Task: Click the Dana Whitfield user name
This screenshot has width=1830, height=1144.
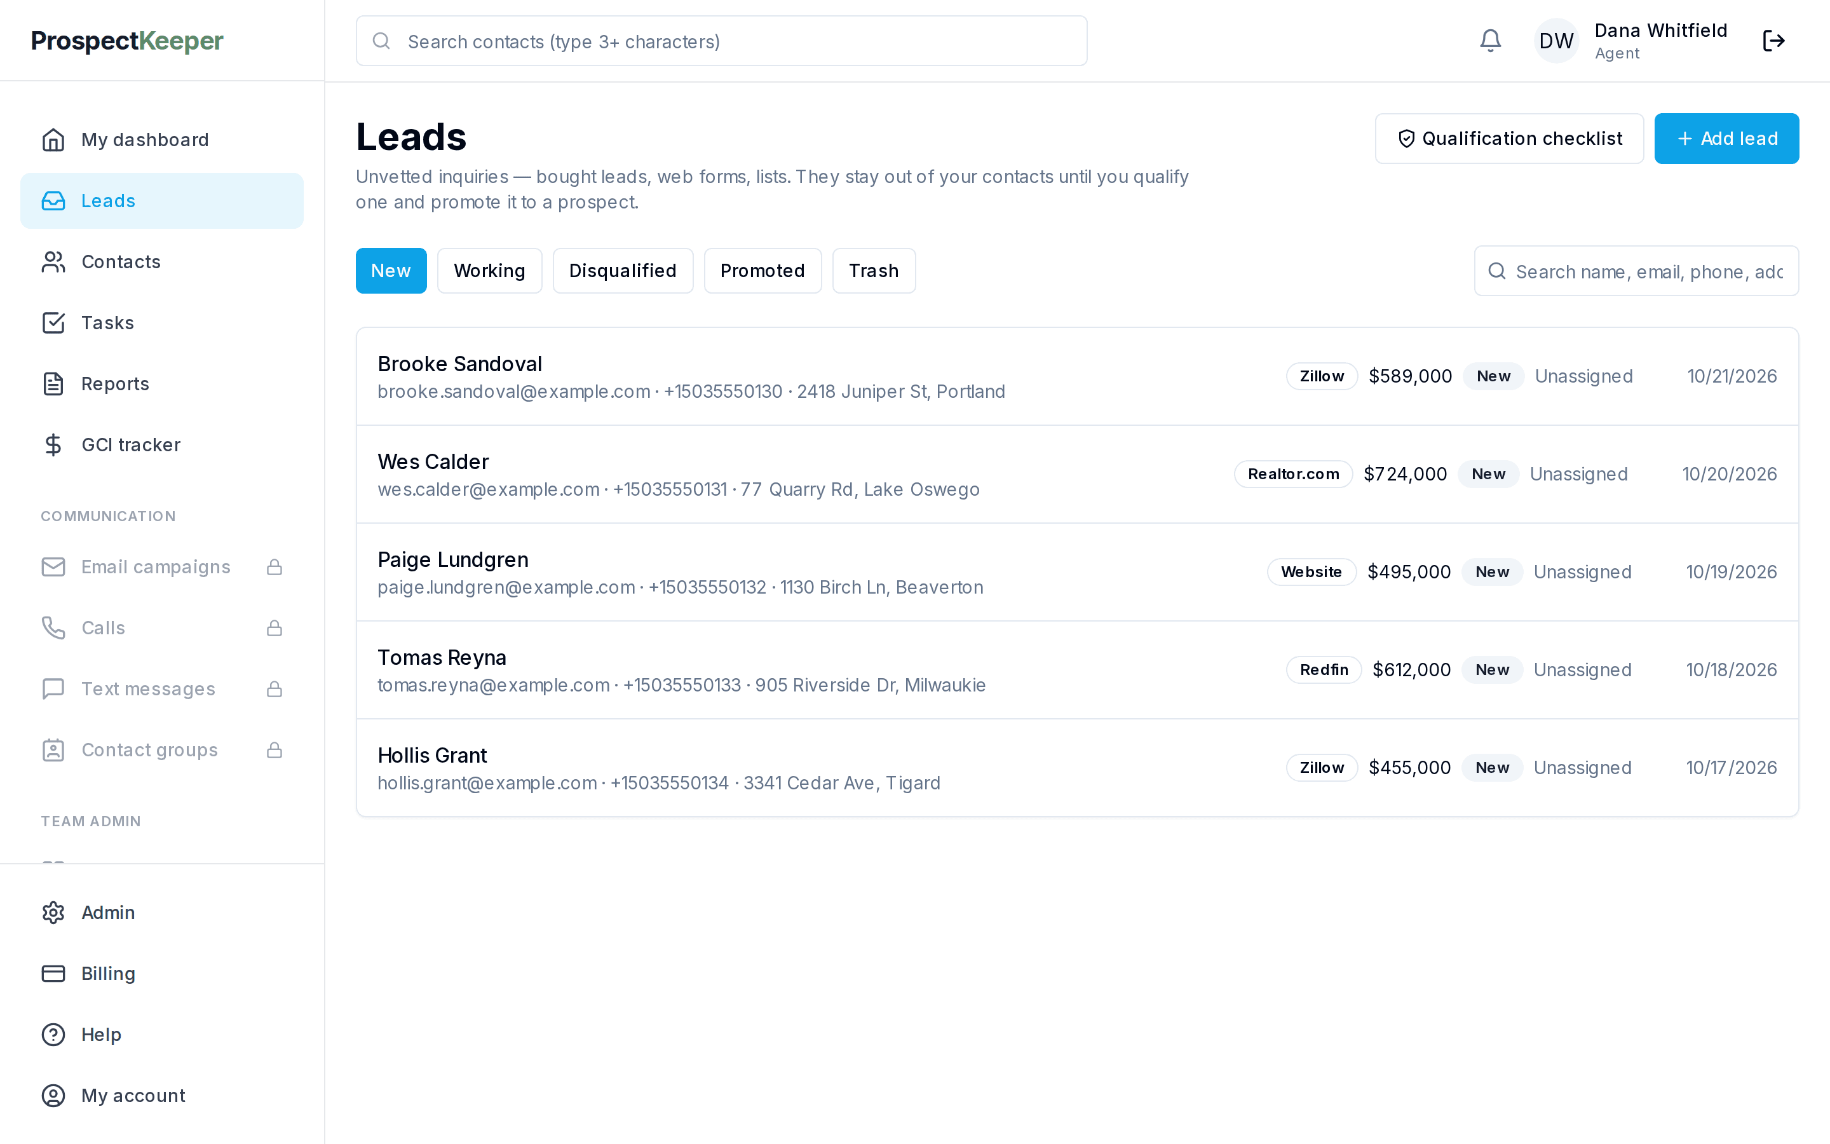Action: click(x=1660, y=31)
